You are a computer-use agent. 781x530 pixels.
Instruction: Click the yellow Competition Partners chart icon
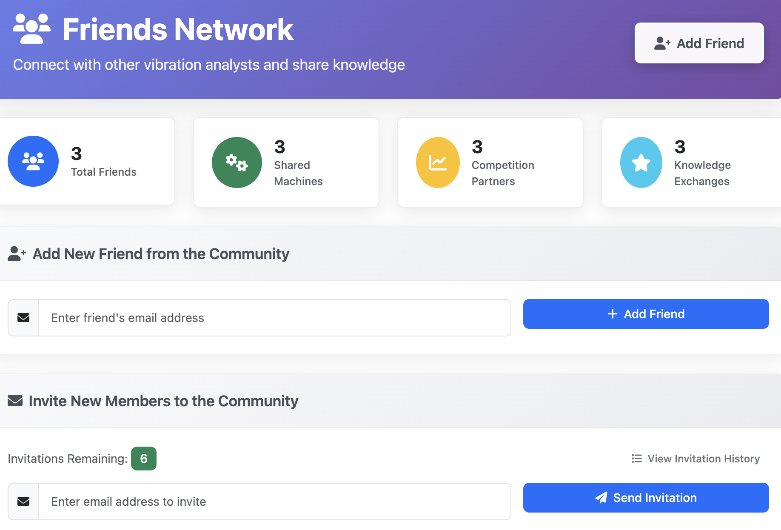coord(438,162)
